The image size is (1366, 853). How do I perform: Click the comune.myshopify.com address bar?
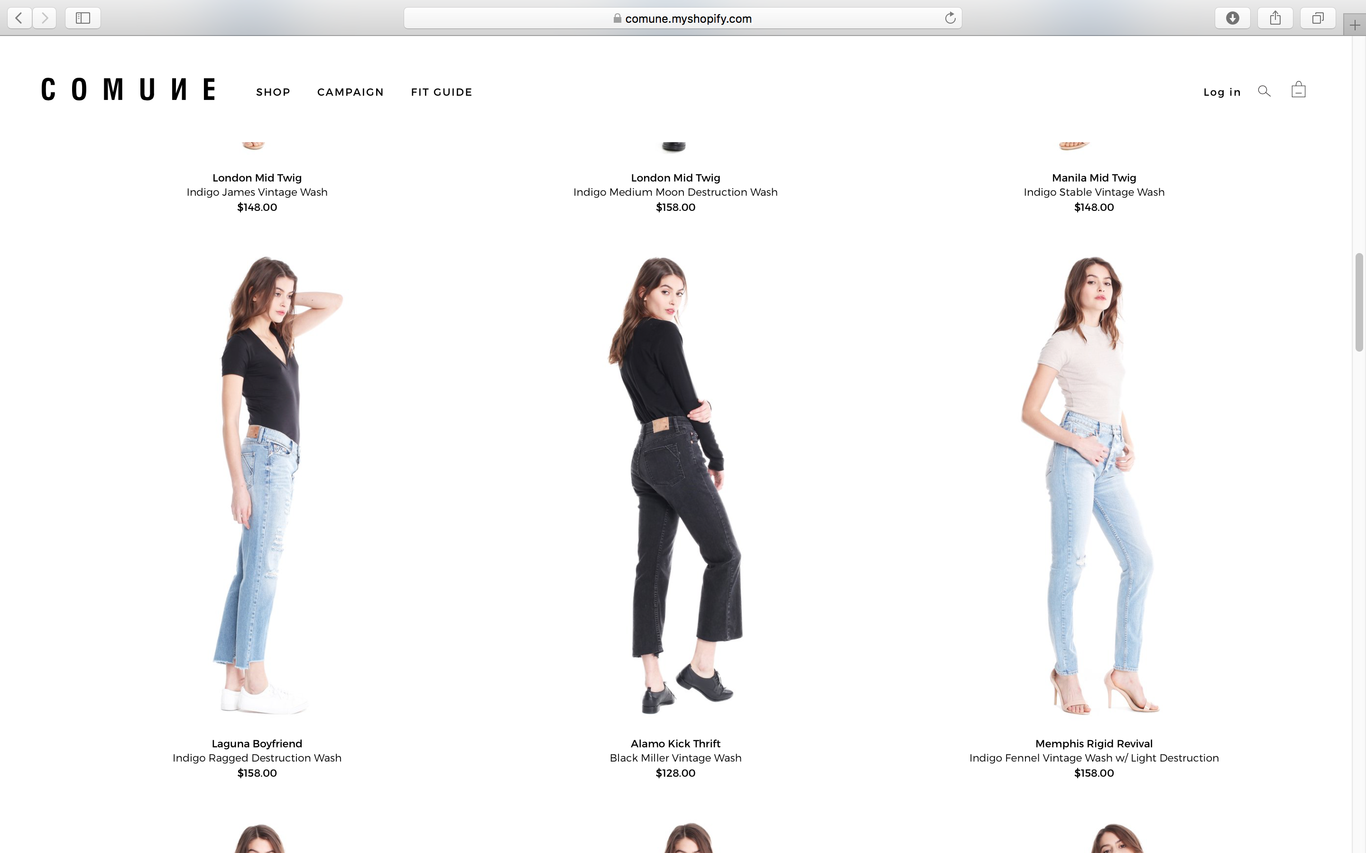(683, 18)
